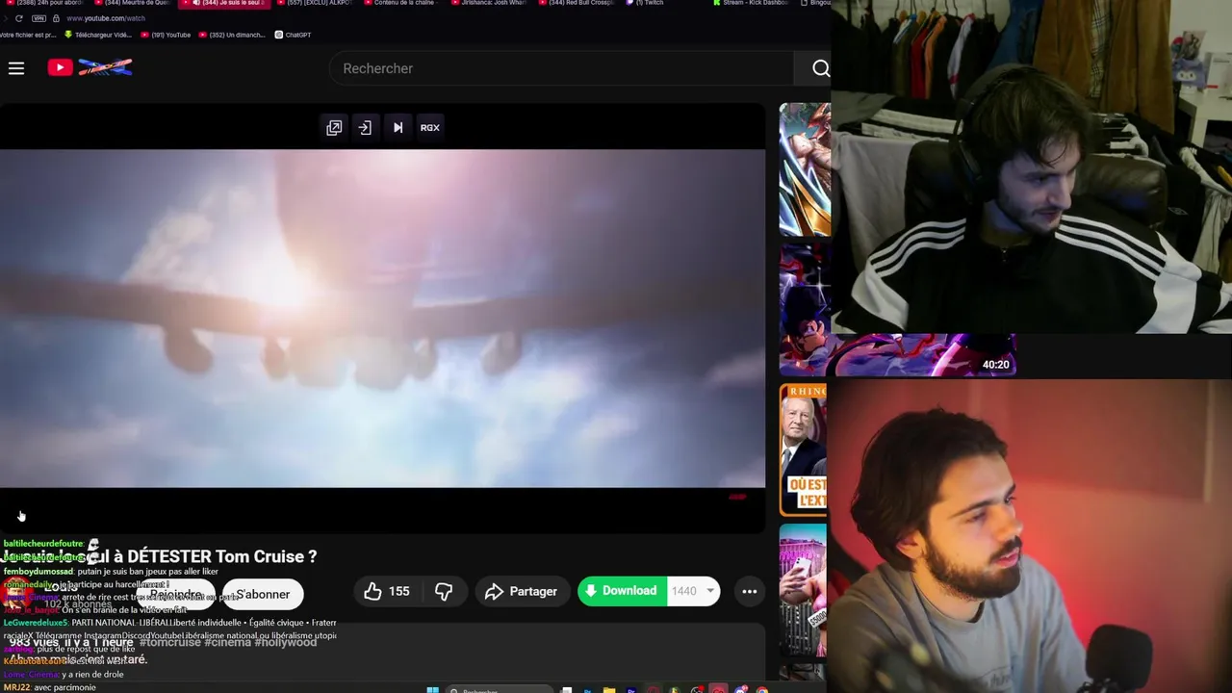1232x693 pixels.
Task: Open suggested video with 'OÙ EST' thumbnail
Action: [x=803, y=449]
